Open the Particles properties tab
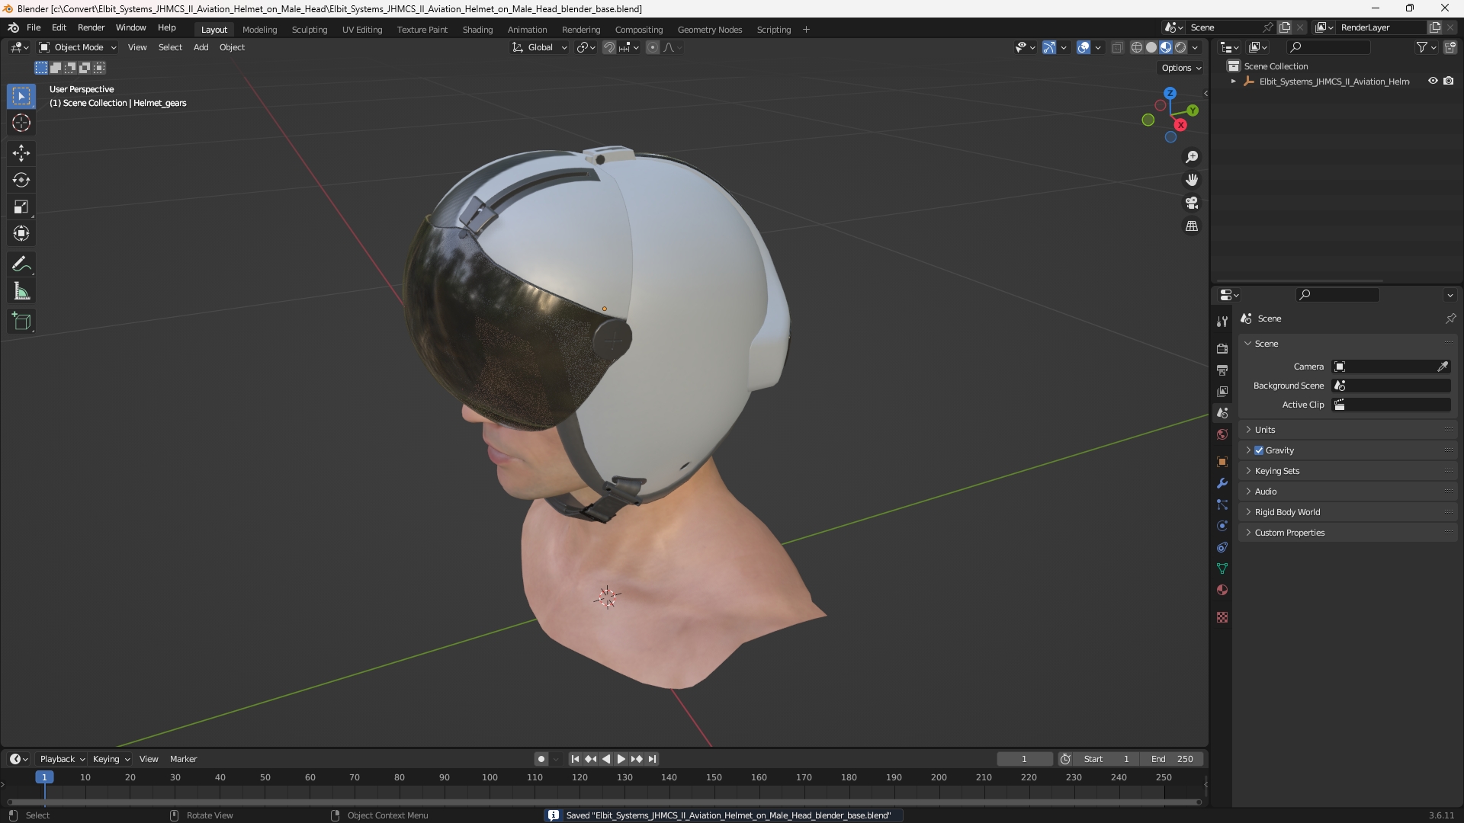The image size is (1464, 823). click(1222, 504)
